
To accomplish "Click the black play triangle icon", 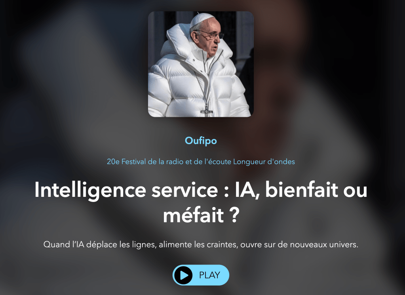I will click(183, 275).
